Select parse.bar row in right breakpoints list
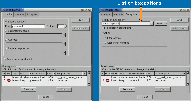This screenshot has width=191, height=101. (143, 80)
